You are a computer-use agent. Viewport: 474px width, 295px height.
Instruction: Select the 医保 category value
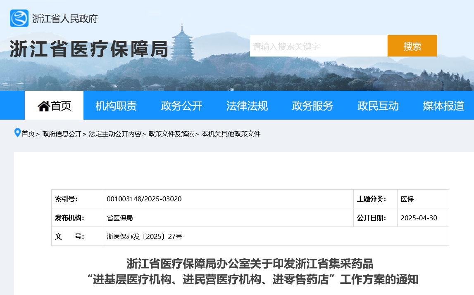point(407,199)
